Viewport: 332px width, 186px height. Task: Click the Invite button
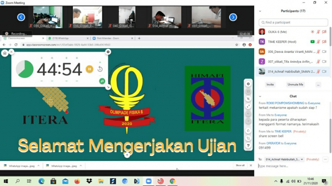[270, 84]
